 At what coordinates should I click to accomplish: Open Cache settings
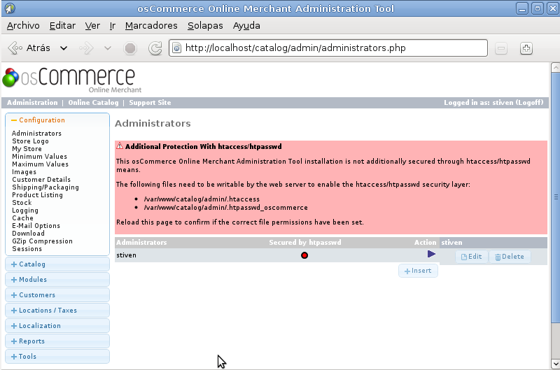click(x=22, y=218)
